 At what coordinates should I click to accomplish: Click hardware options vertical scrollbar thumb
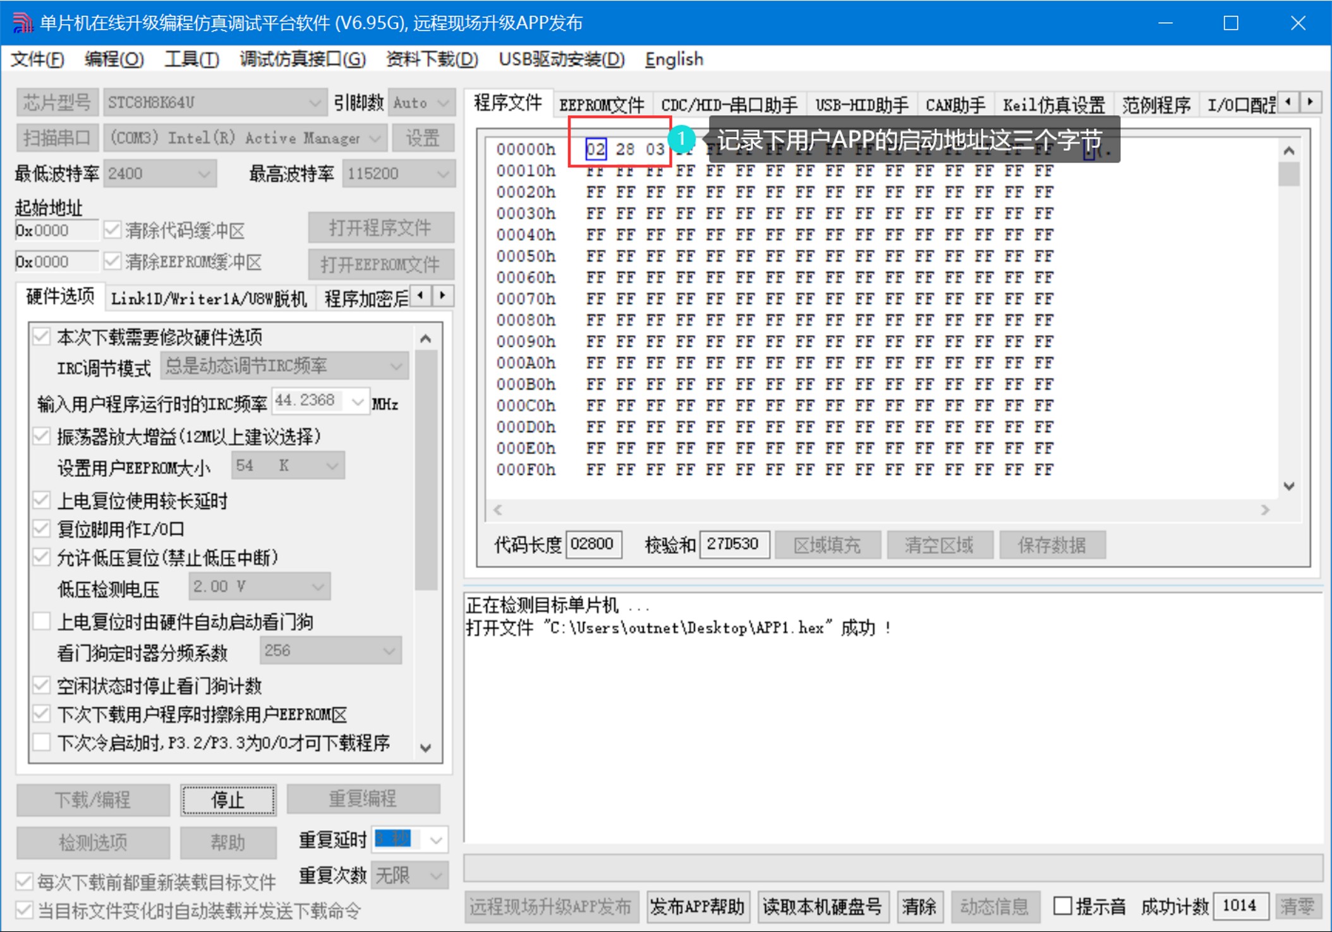coord(426,470)
